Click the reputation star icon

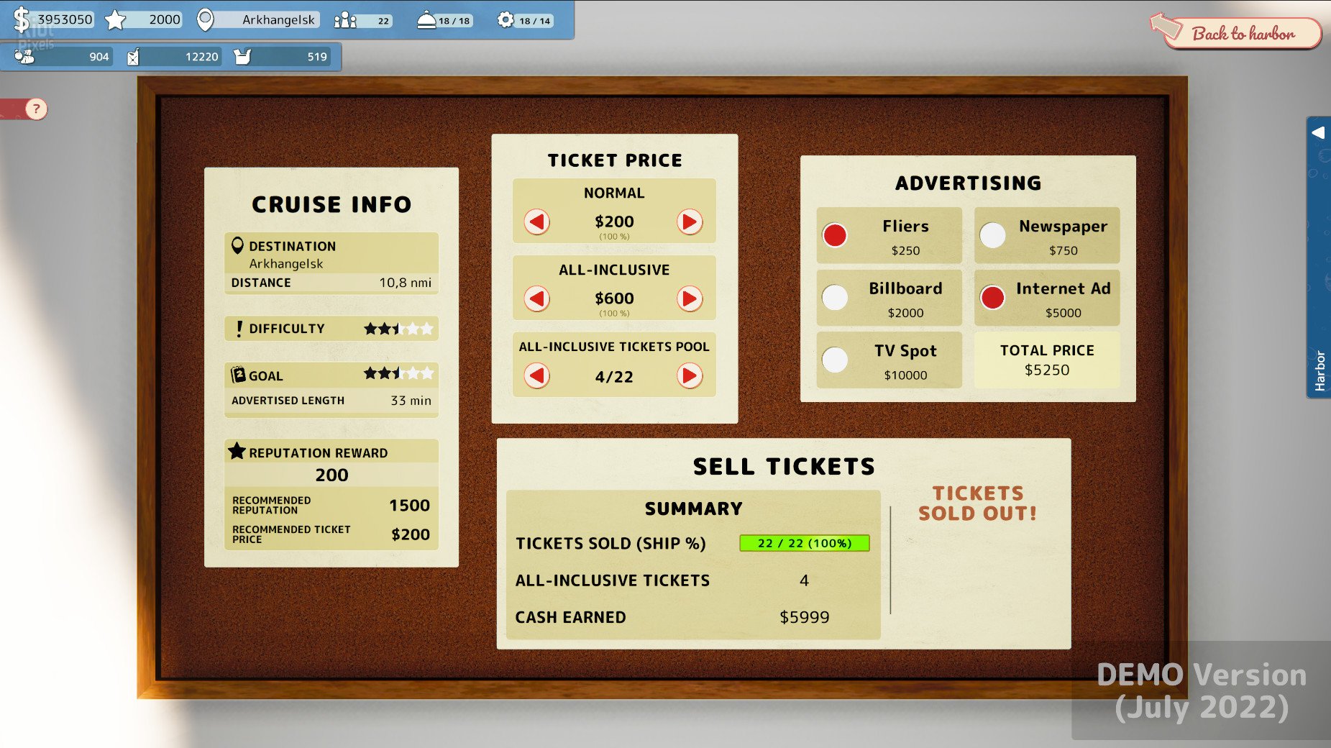115,19
